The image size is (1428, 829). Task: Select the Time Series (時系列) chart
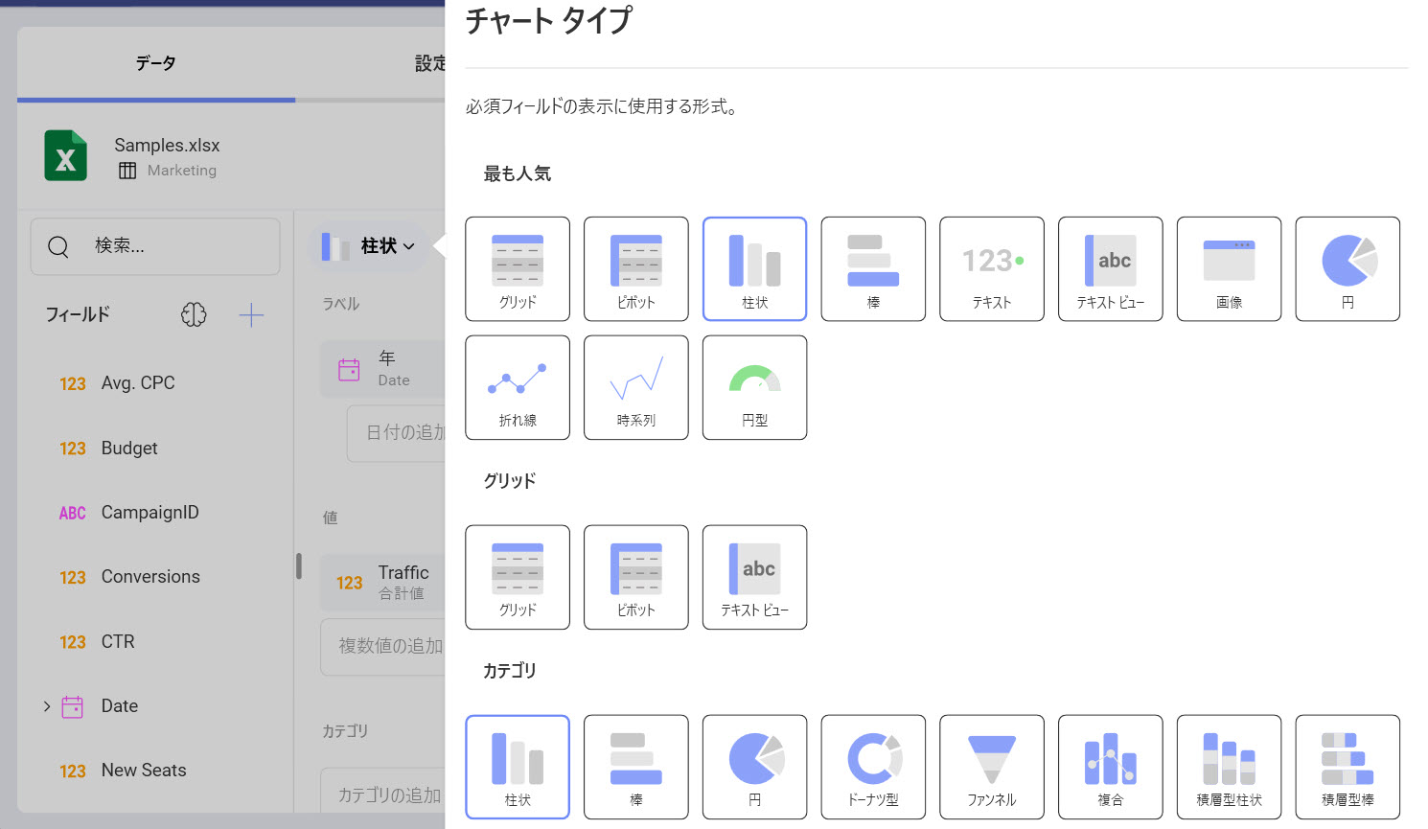[x=635, y=387]
